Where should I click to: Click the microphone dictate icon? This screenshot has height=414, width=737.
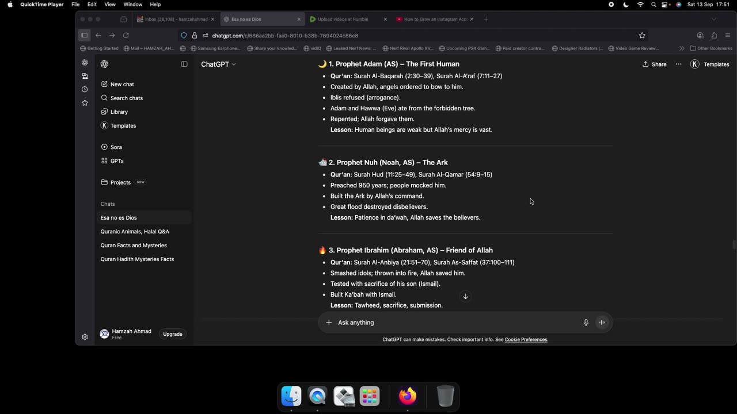coord(586,323)
